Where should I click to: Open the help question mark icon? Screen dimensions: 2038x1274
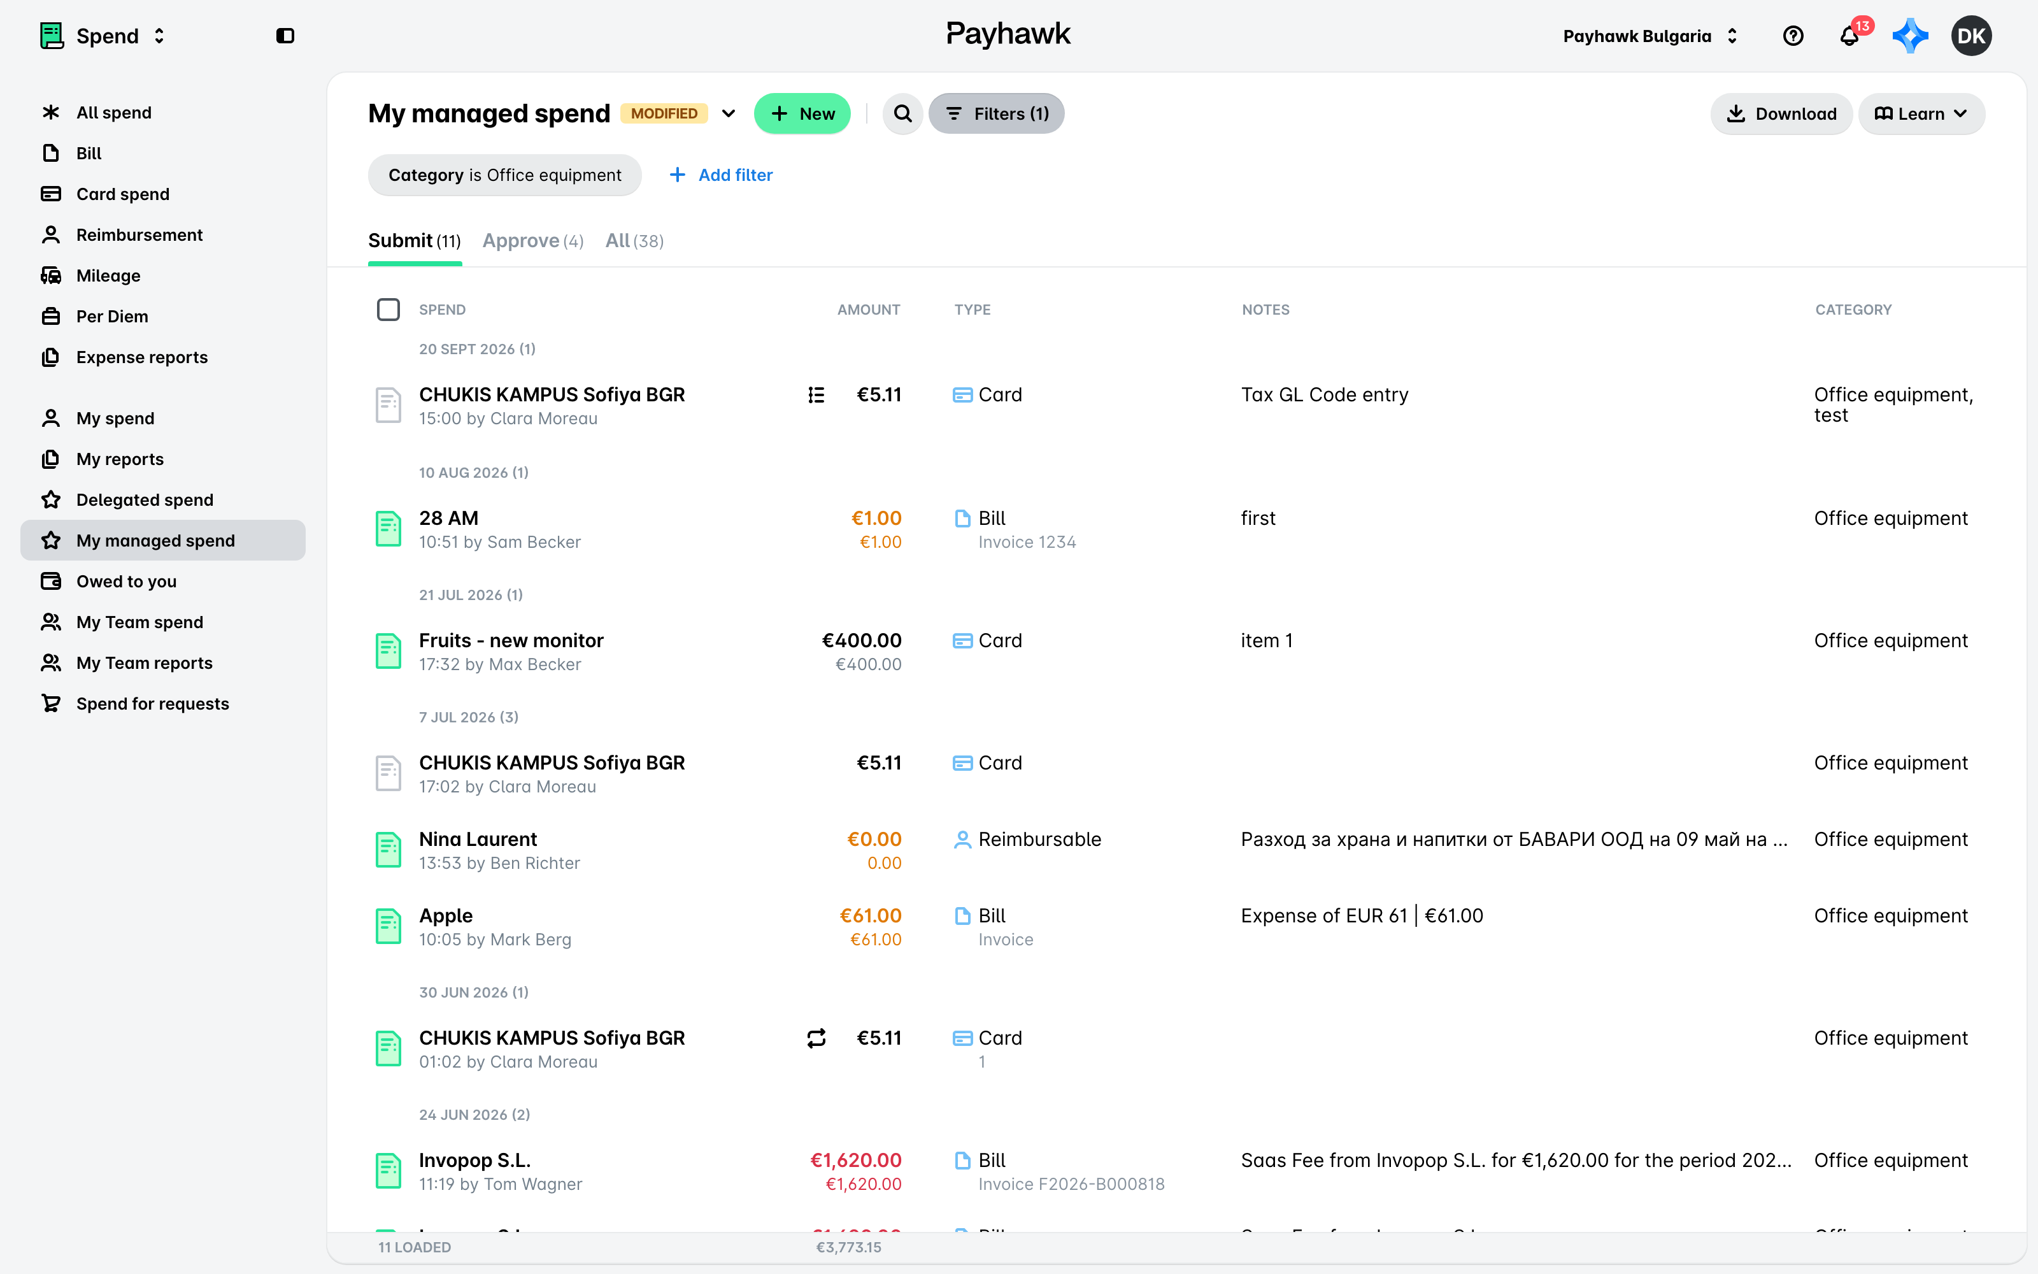(x=1793, y=36)
